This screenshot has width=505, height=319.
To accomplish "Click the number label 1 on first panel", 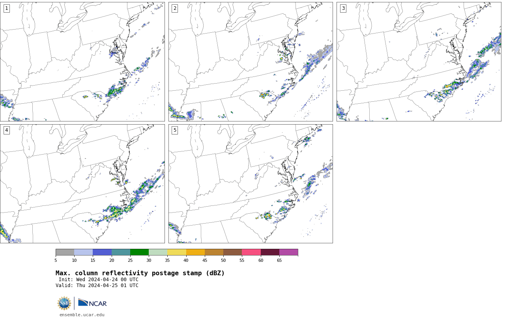I will [6, 8].
